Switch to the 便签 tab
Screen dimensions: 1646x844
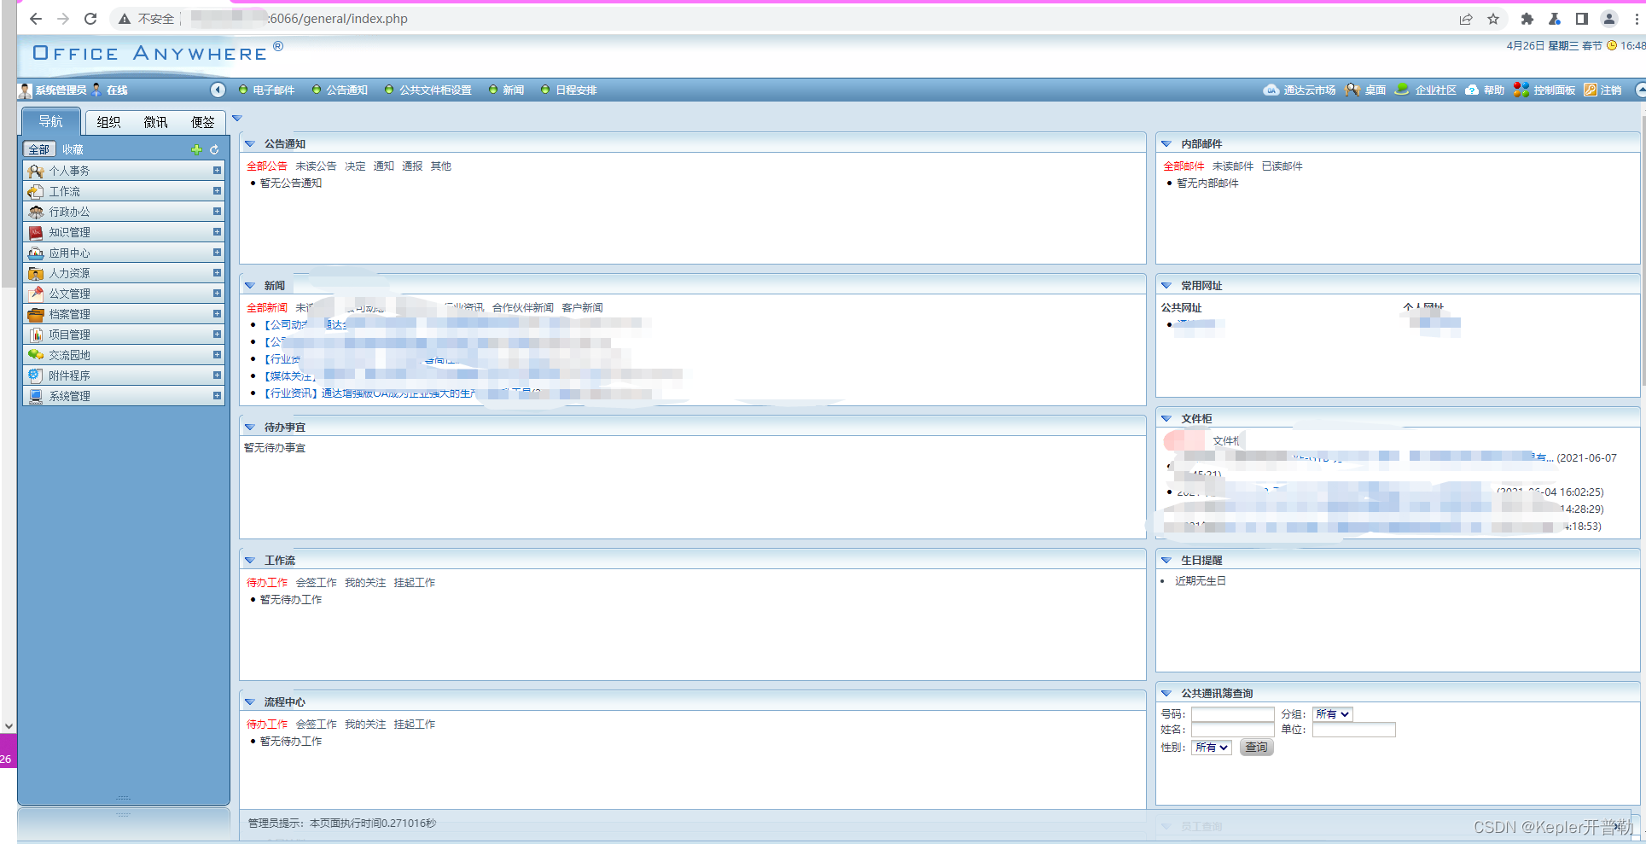coord(202,121)
